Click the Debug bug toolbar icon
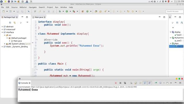 pyautogui.click(x=60, y=11)
